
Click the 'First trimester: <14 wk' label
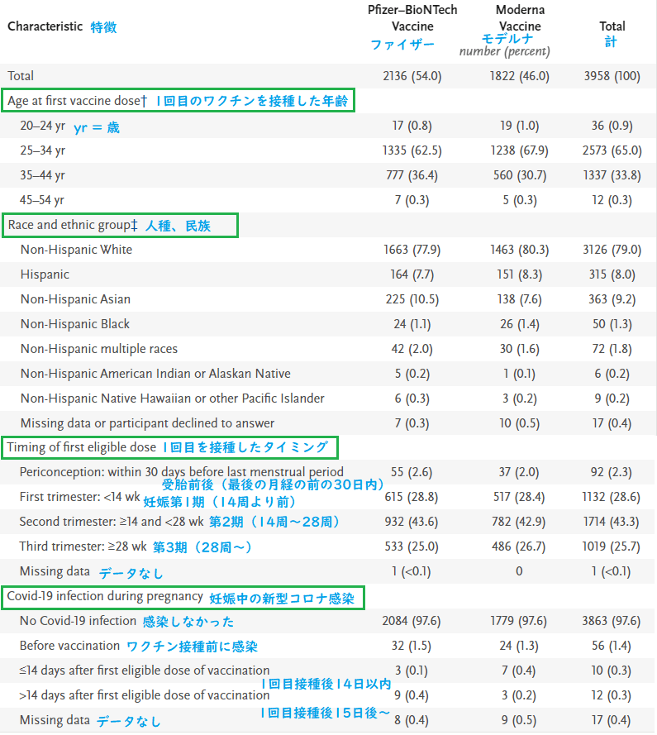pyautogui.click(x=79, y=497)
